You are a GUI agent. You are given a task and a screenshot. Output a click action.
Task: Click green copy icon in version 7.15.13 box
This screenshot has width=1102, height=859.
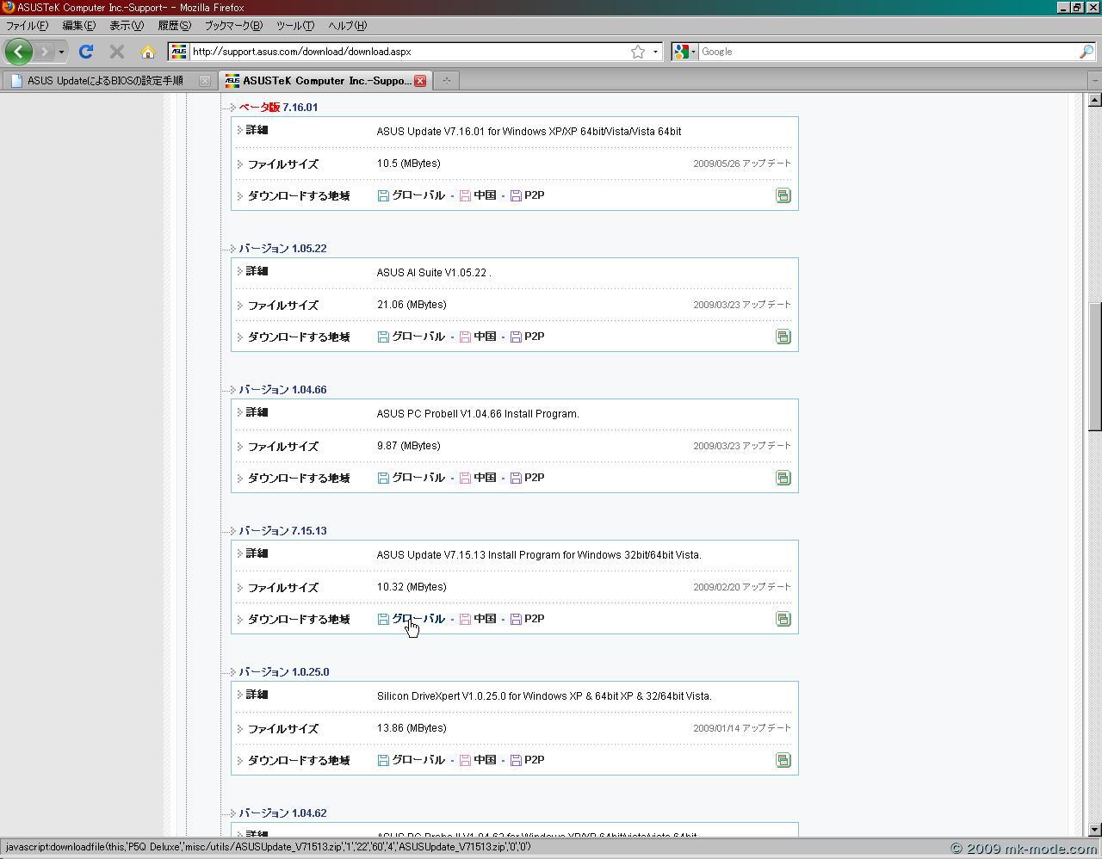coord(783,620)
